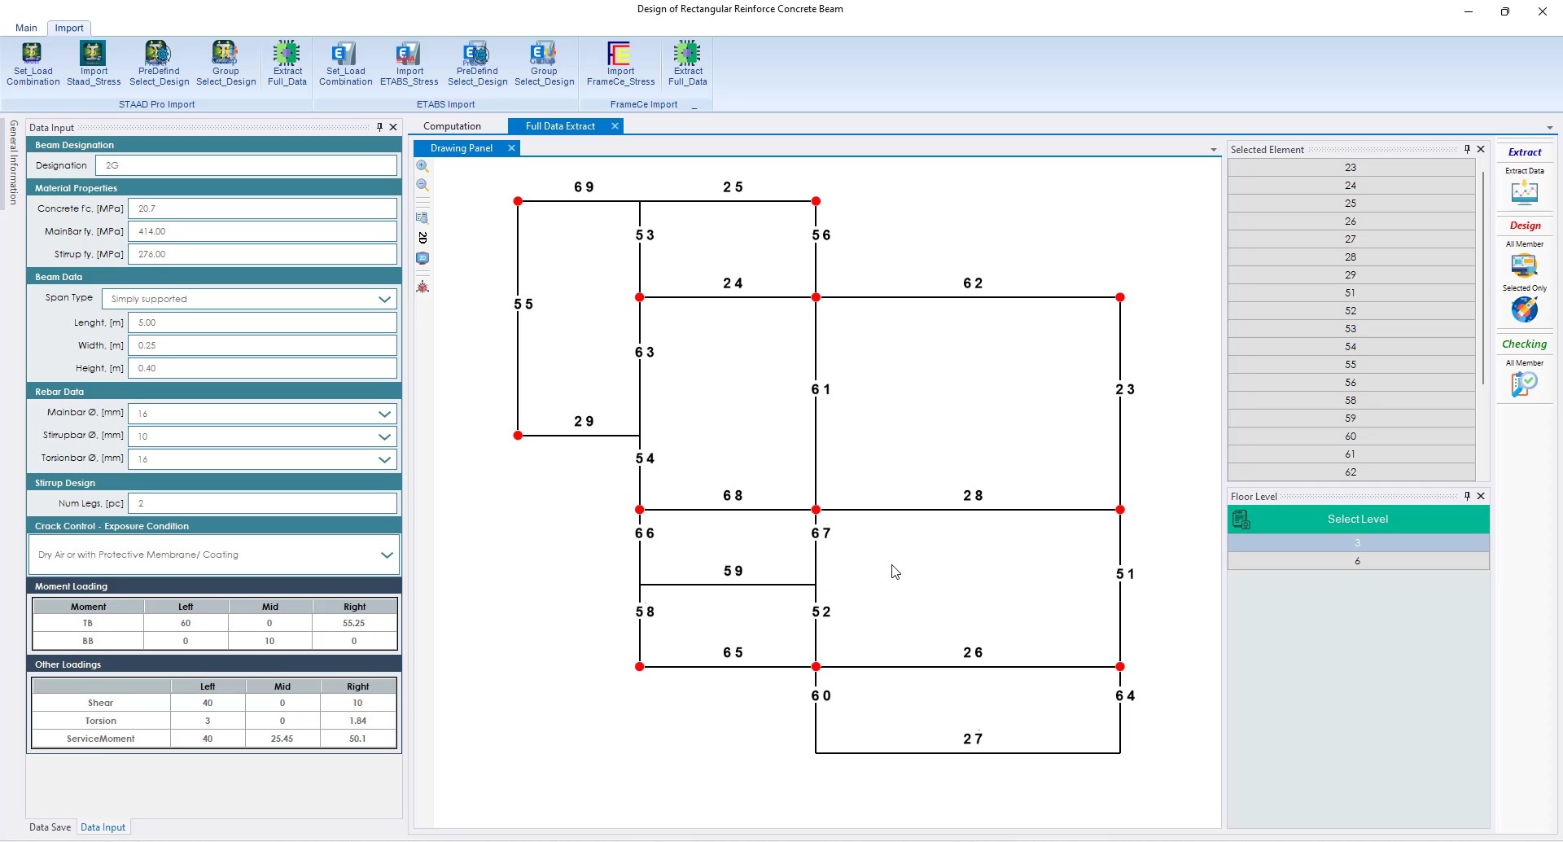Design All Member icon
Screen dimensions: 1563x842
[x=1524, y=265]
